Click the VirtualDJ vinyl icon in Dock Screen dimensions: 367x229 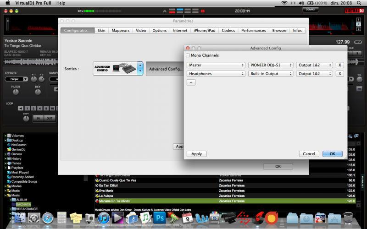click(x=257, y=218)
